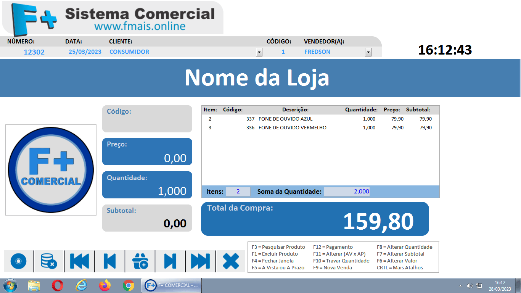Open the Windows Start menu

(x=10, y=285)
